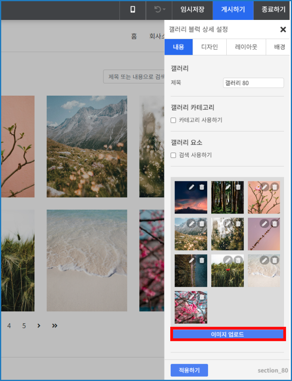Viewport: 292px width, 381px height.
Task: Edit the red poppy field thumbnail
Action: (228, 260)
